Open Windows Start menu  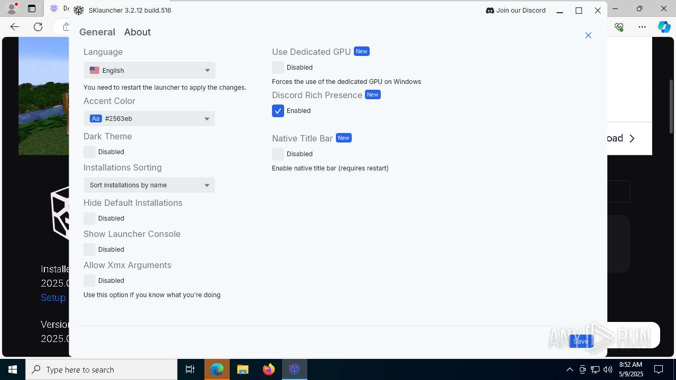(13, 369)
